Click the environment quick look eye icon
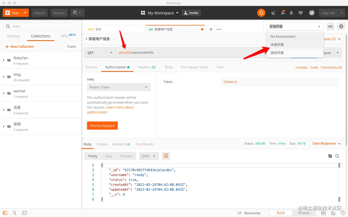Screen dimensions: 348x217 coord(330,26)
